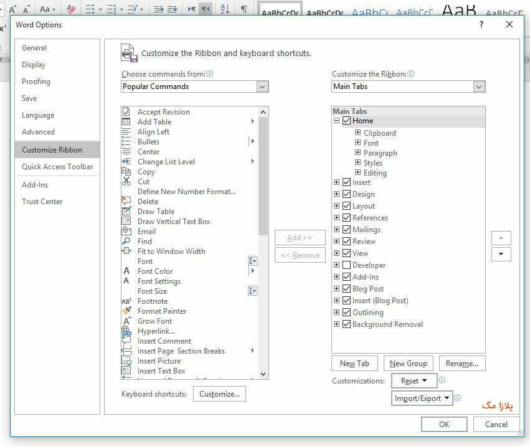Uncheck the References tab checkbox

tap(346, 218)
